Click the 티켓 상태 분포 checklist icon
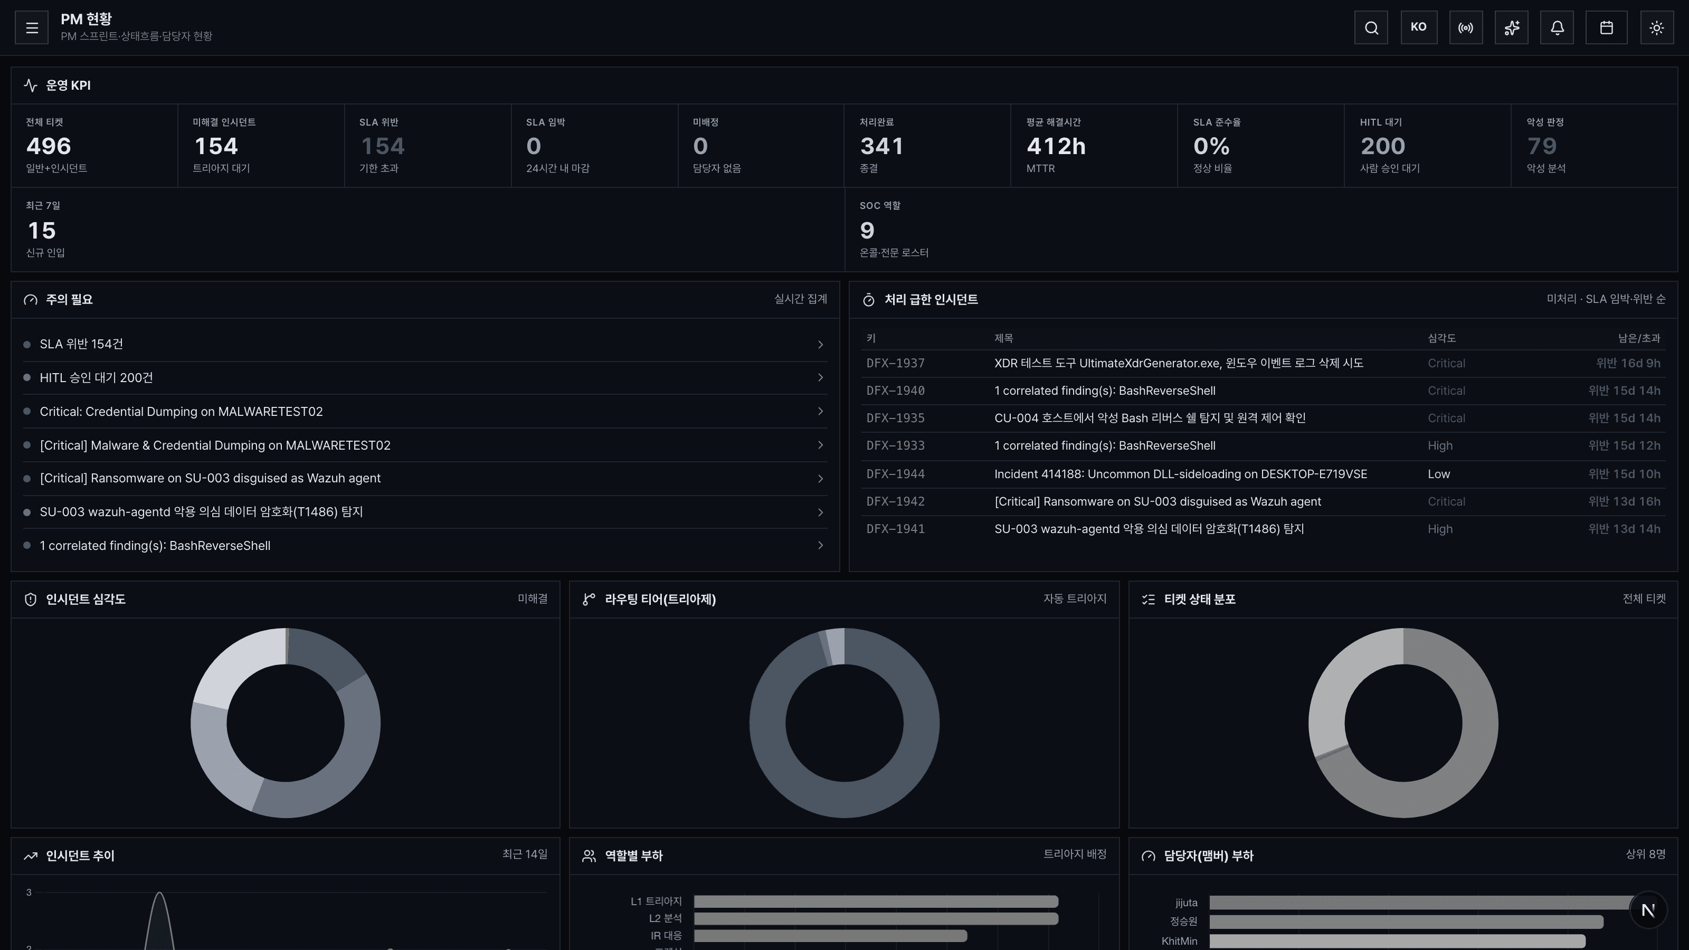The height and width of the screenshot is (950, 1689). click(x=1148, y=599)
